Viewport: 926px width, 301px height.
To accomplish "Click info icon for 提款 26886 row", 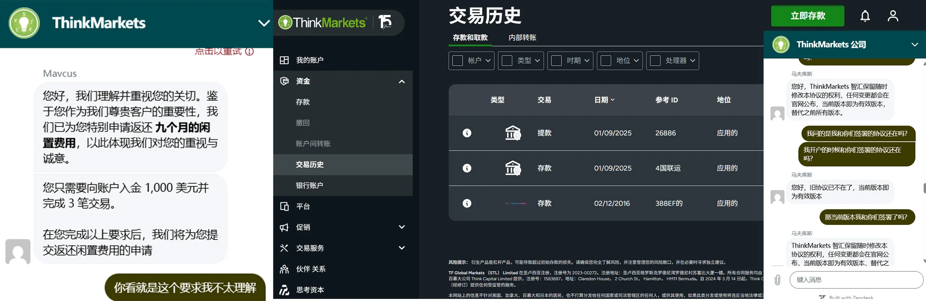I will click(467, 133).
